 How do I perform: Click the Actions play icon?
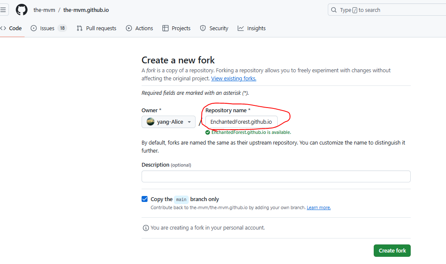tap(129, 28)
